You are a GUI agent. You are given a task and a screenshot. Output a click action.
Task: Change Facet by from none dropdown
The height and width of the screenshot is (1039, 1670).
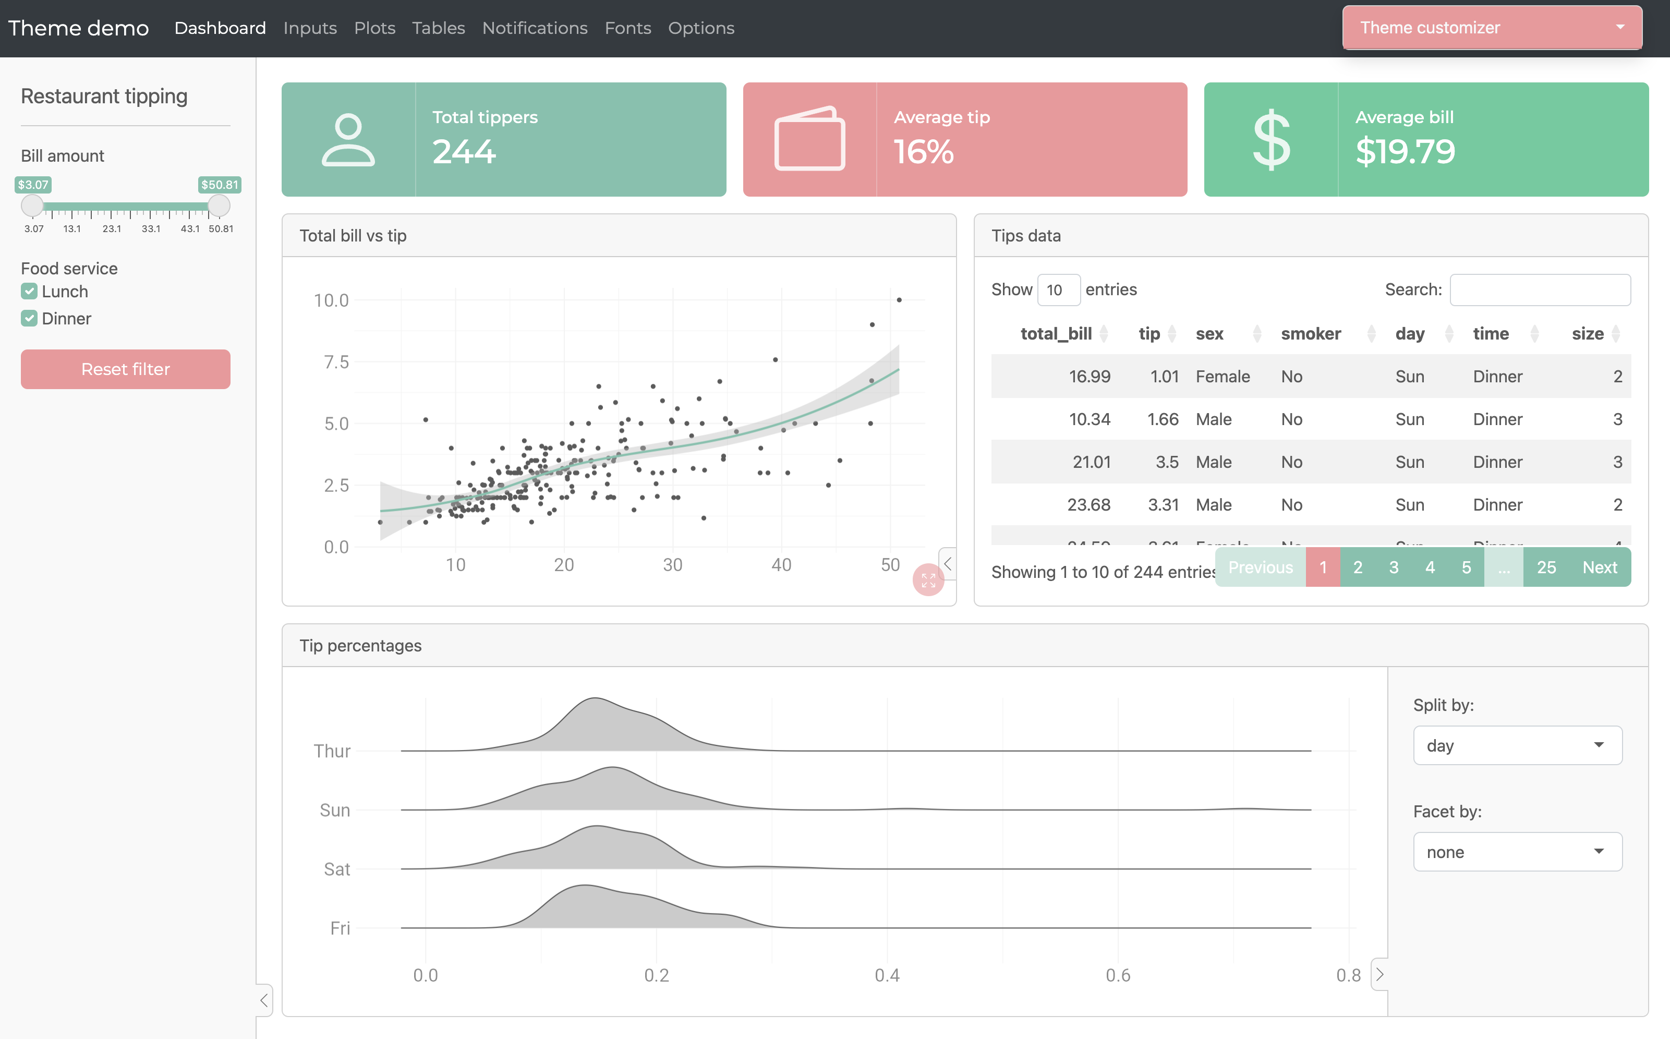[1517, 851]
